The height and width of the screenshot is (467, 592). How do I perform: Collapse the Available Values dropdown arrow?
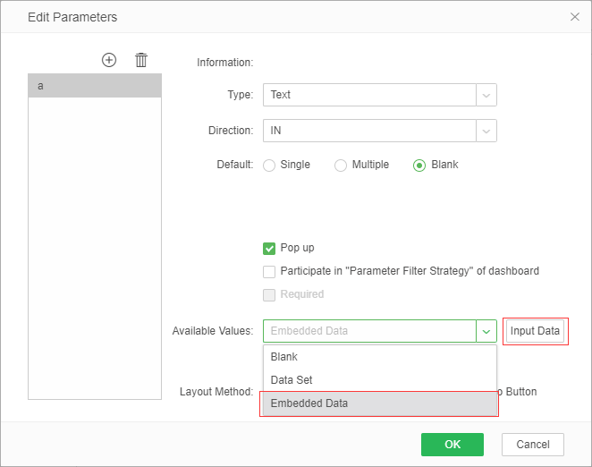486,331
